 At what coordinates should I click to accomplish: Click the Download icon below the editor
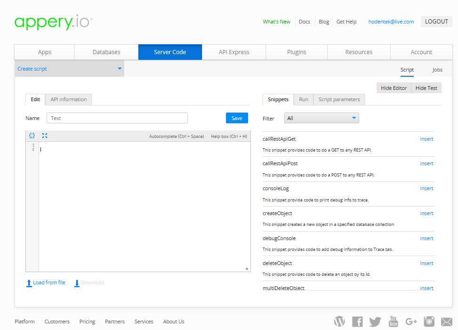pyautogui.click(x=77, y=283)
